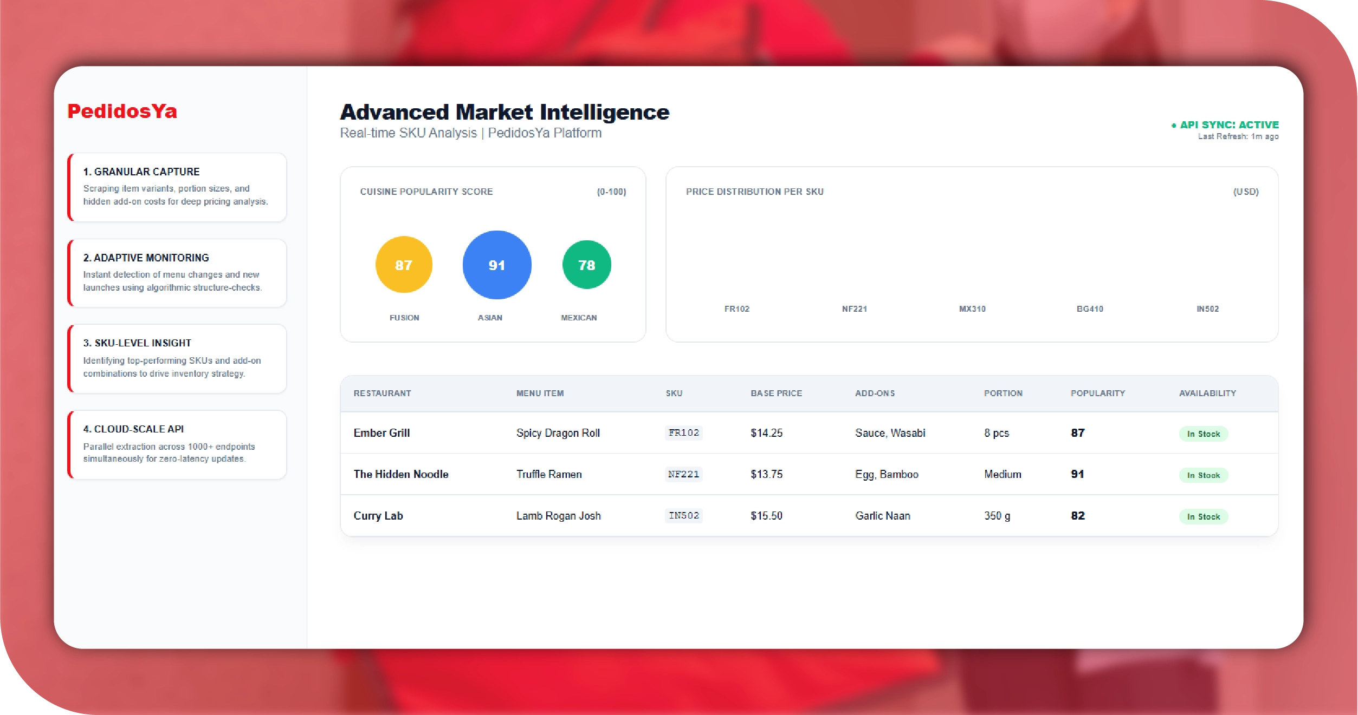Screen dimensions: 1358x715
Task: Select the BG410 tab on price distribution
Action: [1090, 309]
